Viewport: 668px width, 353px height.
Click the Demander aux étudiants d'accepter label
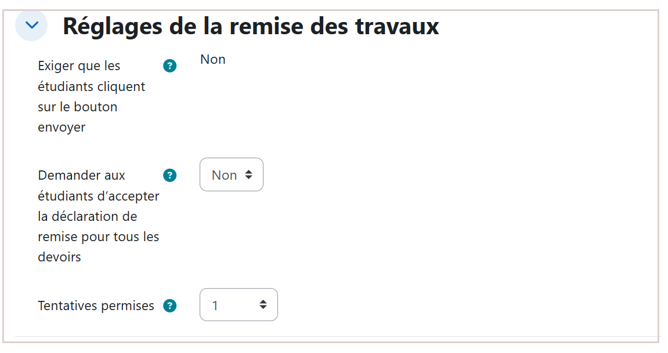(99, 216)
